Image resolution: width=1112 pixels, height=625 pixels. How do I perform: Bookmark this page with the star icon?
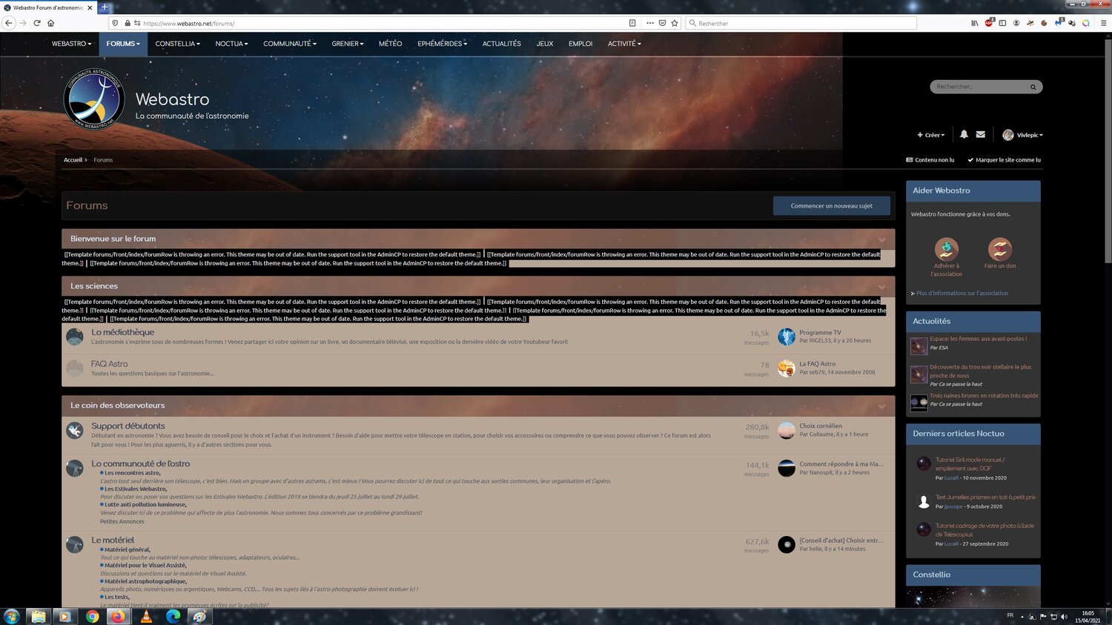click(x=675, y=23)
